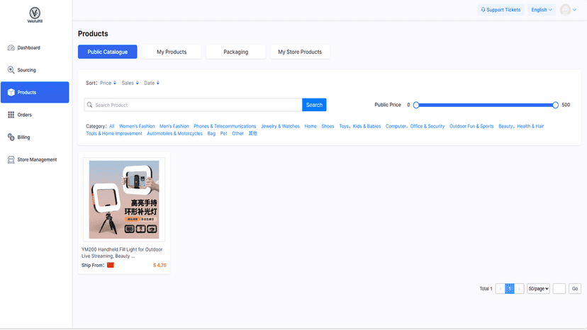Sort products by Date
The image size is (587, 330).
coord(152,83)
